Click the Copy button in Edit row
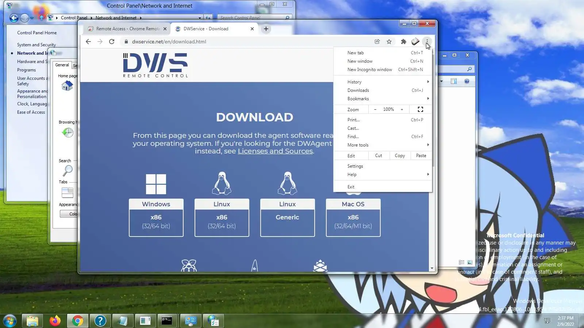The image size is (584, 328). [x=400, y=156]
